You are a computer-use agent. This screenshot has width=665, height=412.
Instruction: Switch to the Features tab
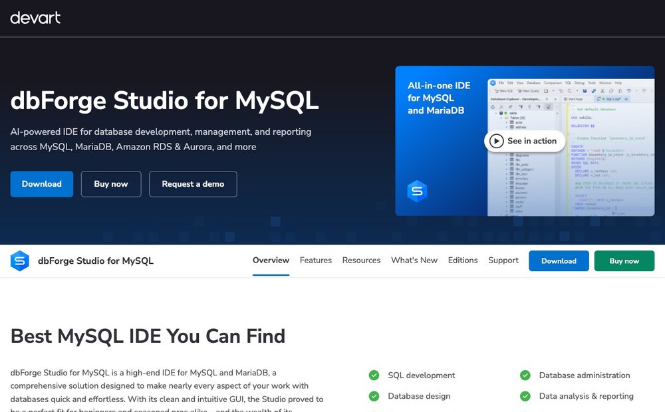coord(315,260)
